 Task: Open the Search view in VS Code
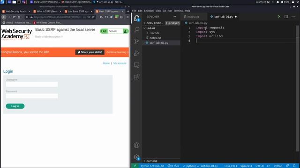tap(136, 29)
